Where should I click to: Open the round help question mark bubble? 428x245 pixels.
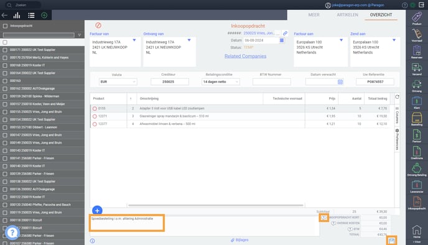12,233
